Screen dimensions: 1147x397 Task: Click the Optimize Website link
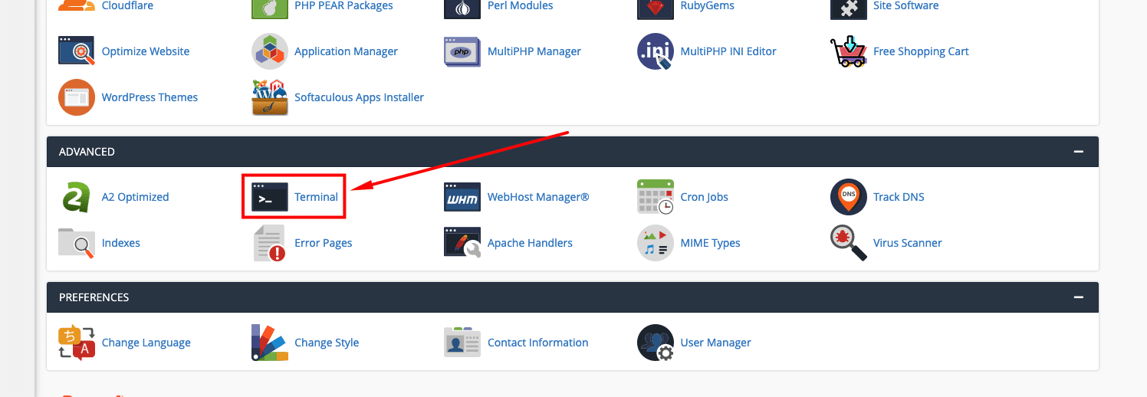click(145, 51)
